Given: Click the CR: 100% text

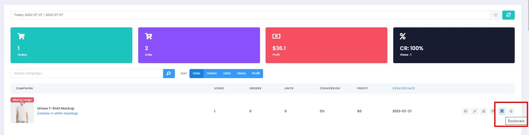Looking at the screenshot, I should pyautogui.click(x=412, y=48).
